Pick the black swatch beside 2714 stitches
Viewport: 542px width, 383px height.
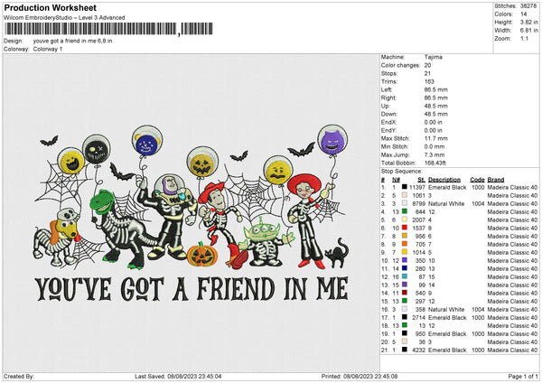pyautogui.click(x=404, y=317)
